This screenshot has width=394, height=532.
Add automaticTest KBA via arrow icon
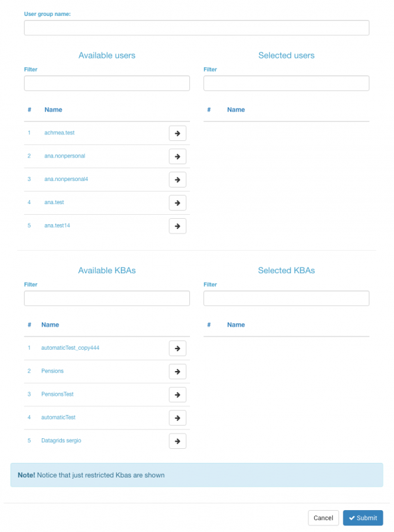pos(177,418)
